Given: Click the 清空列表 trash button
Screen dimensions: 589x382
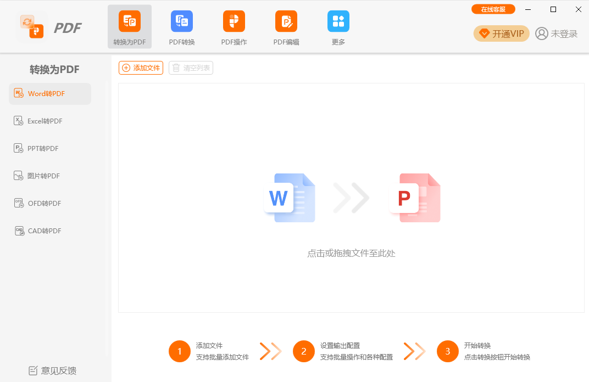Looking at the screenshot, I should click(191, 68).
